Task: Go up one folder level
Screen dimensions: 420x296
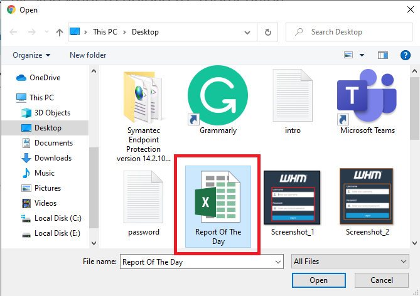Action: (60, 32)
